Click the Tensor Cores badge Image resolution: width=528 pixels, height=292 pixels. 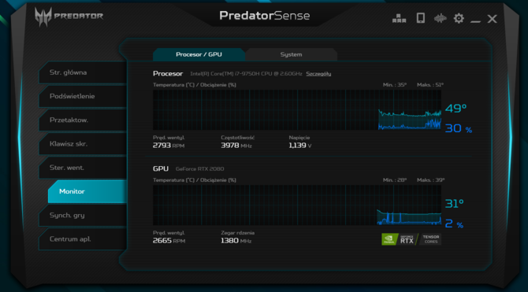click(431, 239)
